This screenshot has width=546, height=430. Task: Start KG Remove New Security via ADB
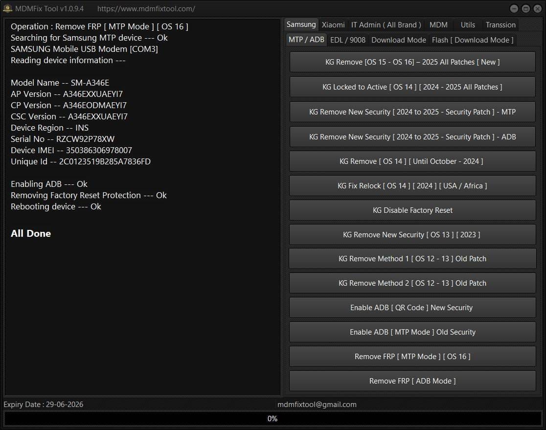[412, 136]
